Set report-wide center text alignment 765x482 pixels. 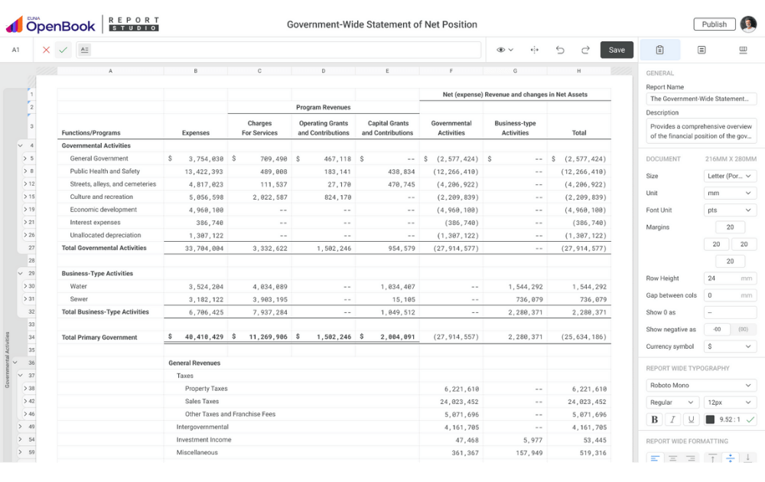pyautogui.click(x=672, y=458)
